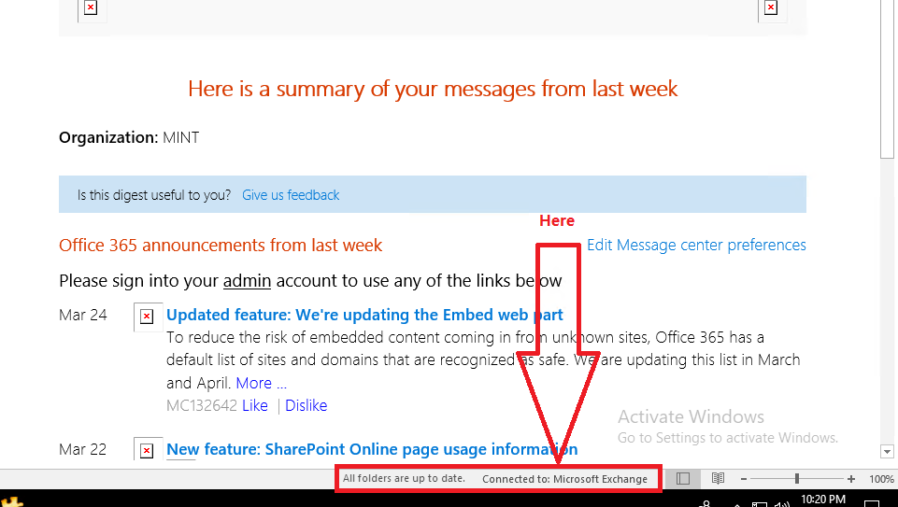Click the zoom in plus button
Viewport: 898px width, 507px height.
pos(851,479)
